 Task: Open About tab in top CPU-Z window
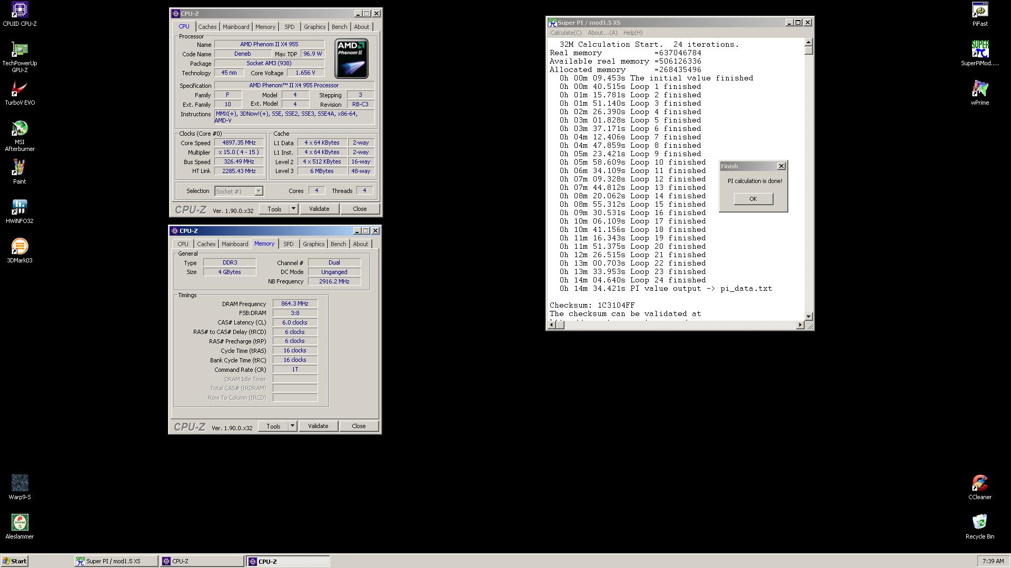click(x=361, y=27)
